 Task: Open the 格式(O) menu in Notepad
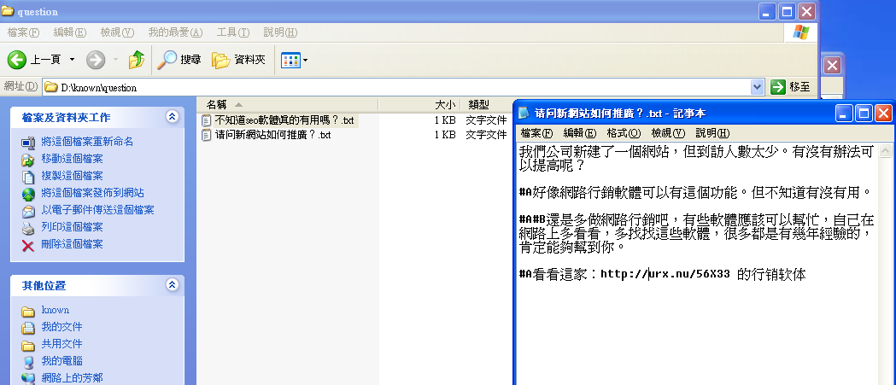click(x=623, y=133)
